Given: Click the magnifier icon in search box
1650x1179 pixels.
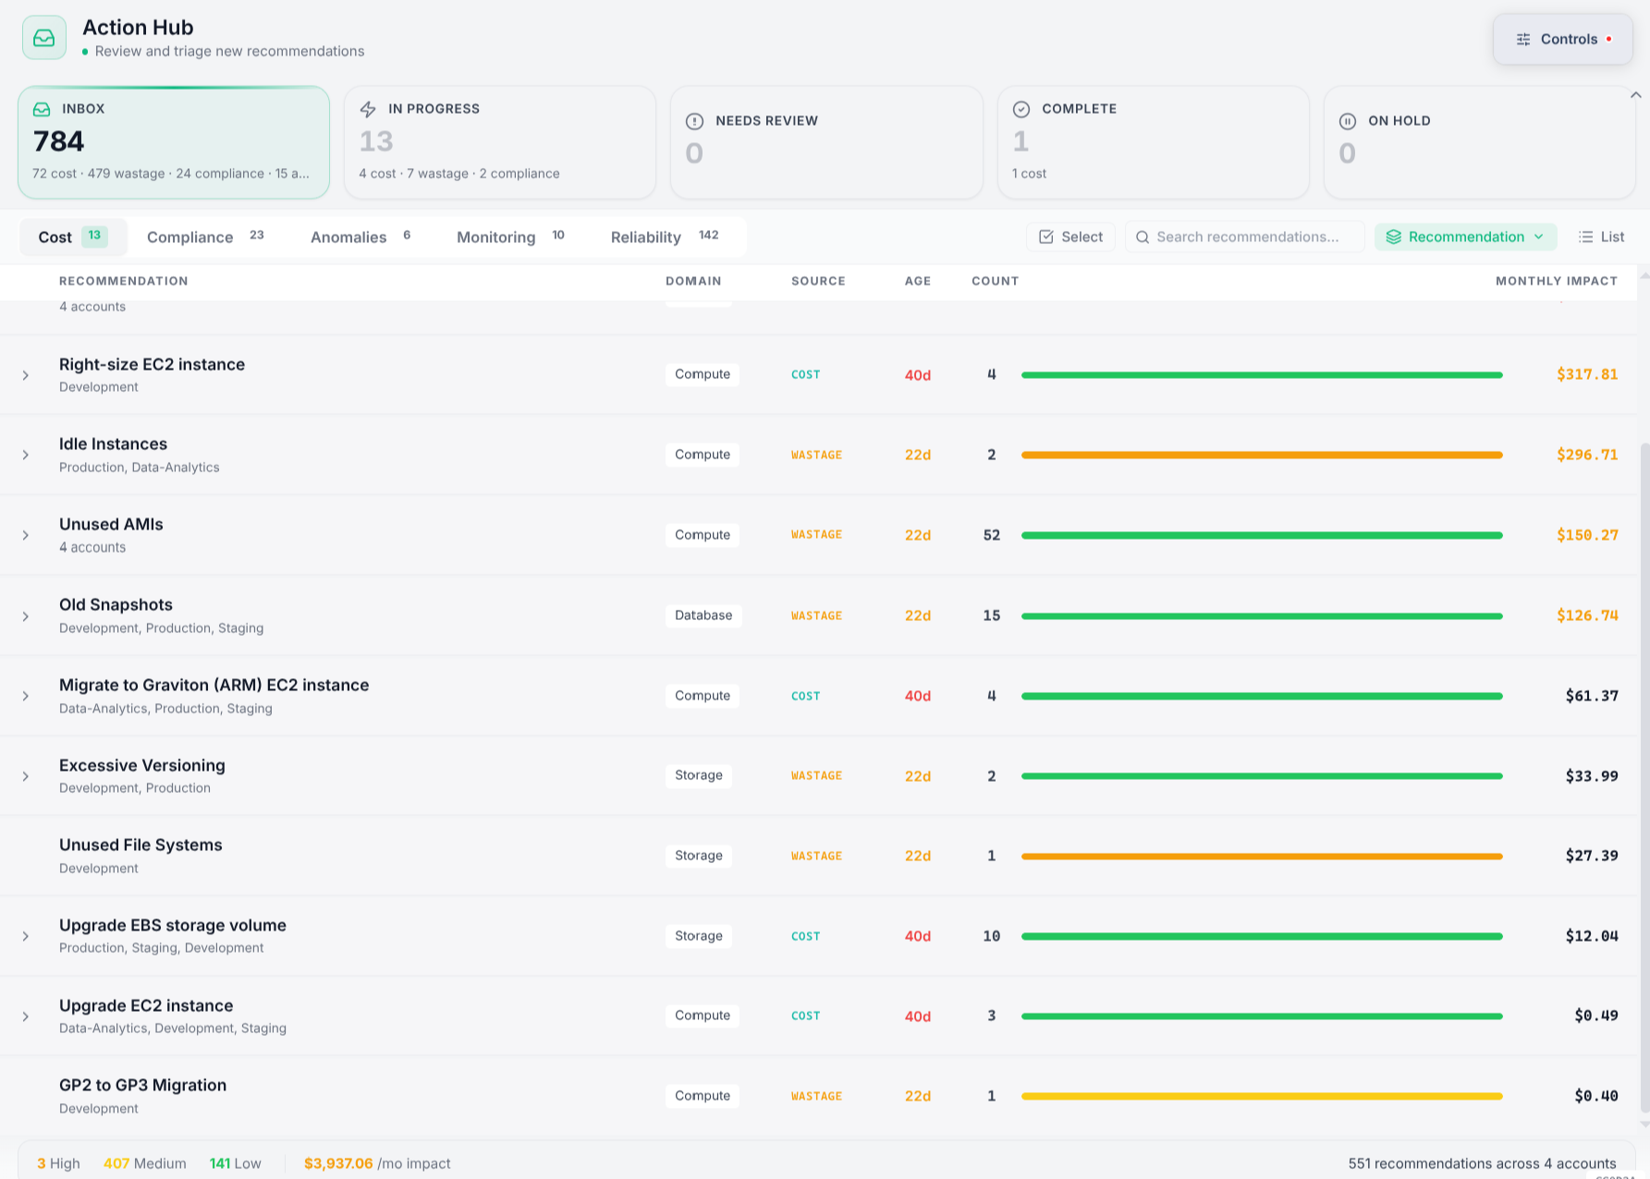Looking at the screenshot, I should tap(1143, 237).
